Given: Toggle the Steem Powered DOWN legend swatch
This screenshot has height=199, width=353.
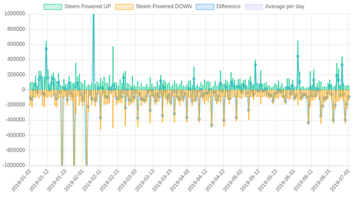Looking at the screenshot, I should (124, 7).
